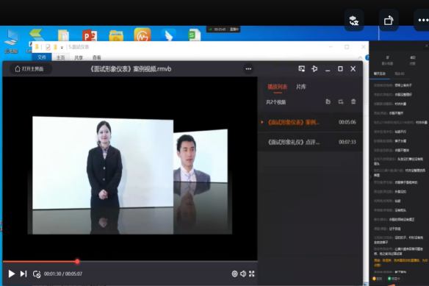This screenshot has height=286, width=429.
Task: Expand the Explorer ribbon chevron
Action: [361, 57]
